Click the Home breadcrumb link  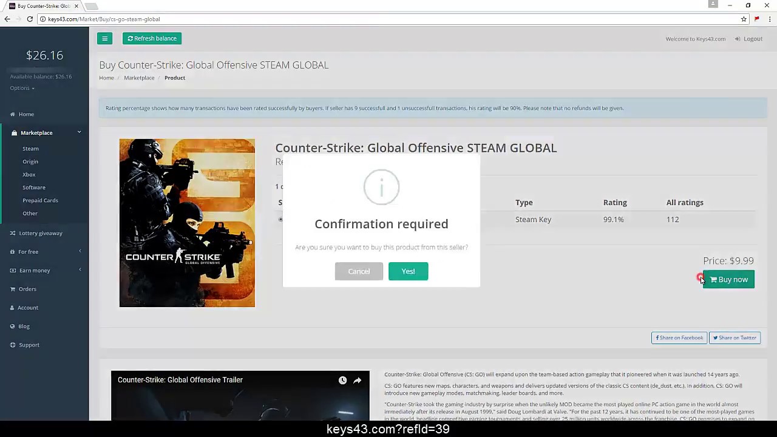[106, 78]
